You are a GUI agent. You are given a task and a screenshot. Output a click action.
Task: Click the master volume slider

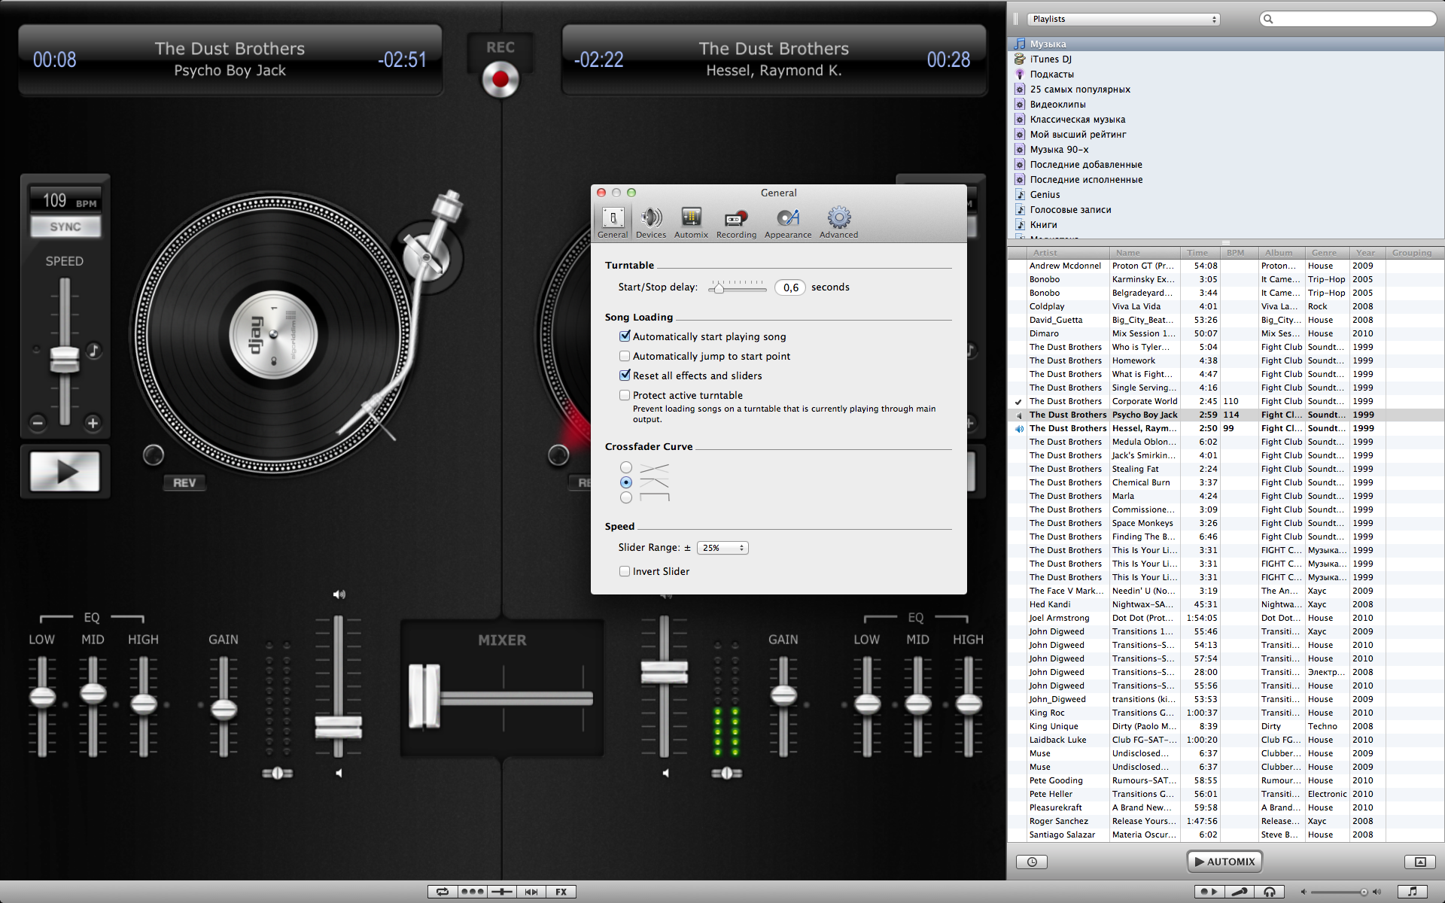(1340, 892)
